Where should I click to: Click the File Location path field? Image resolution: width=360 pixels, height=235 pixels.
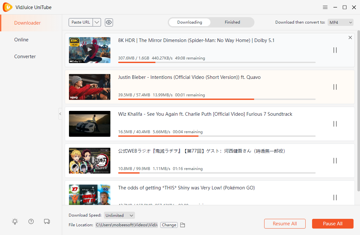pos(127,225)
